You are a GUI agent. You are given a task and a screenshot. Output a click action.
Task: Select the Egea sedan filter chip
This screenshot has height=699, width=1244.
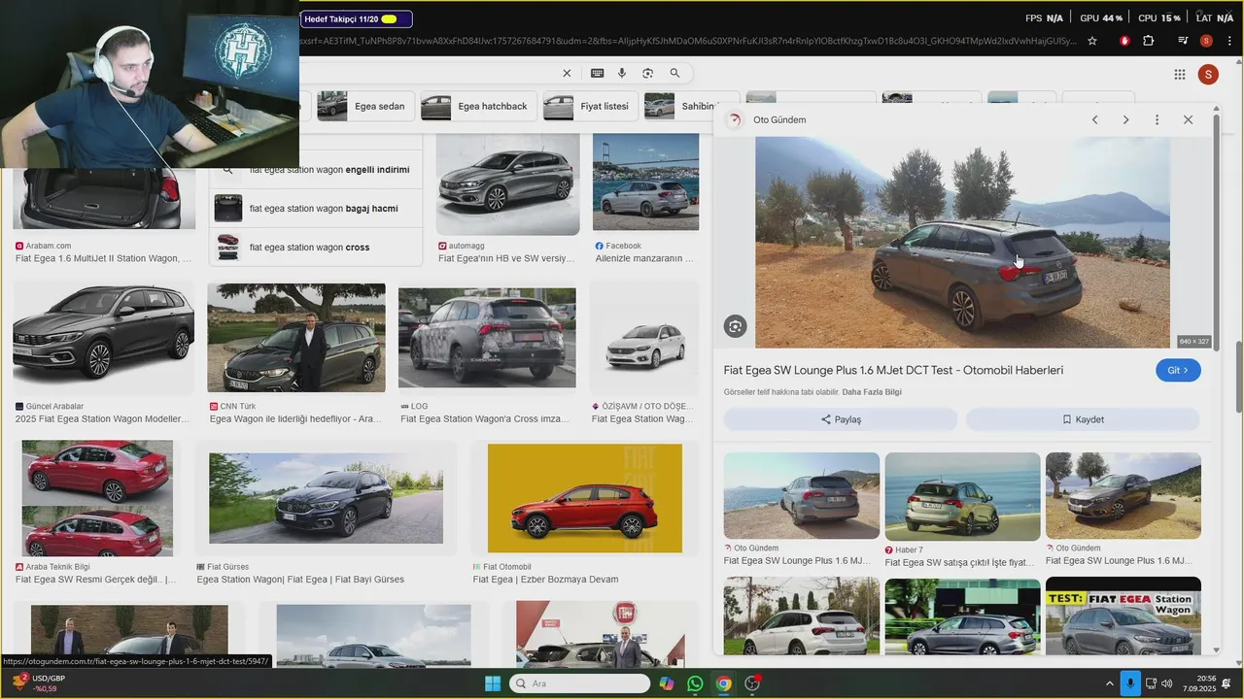click(366, 107)
